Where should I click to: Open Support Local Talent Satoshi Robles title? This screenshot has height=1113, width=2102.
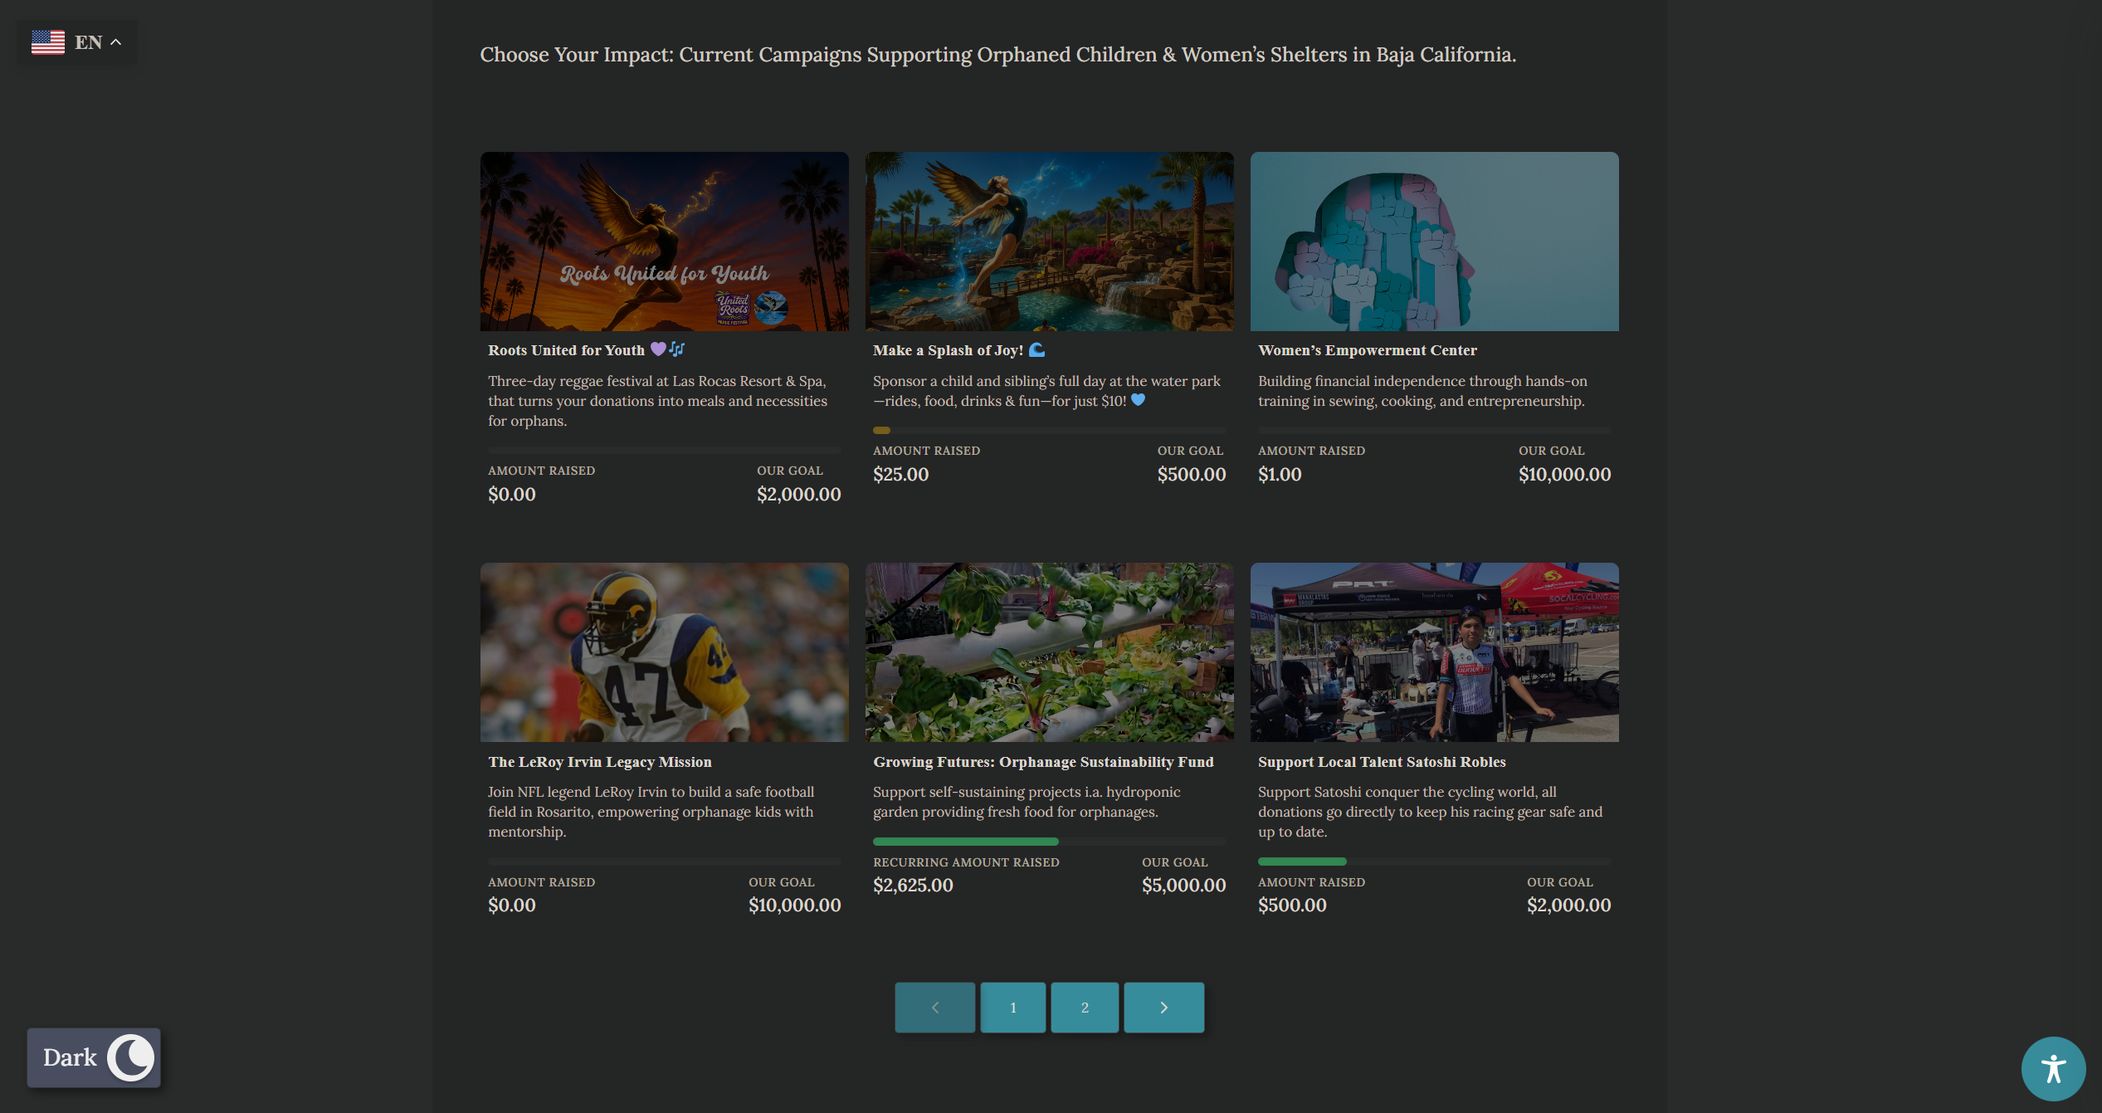pos(1382,762)
